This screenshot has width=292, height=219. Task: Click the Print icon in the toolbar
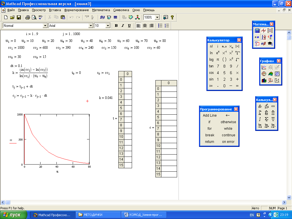click(x=27, y=17)
